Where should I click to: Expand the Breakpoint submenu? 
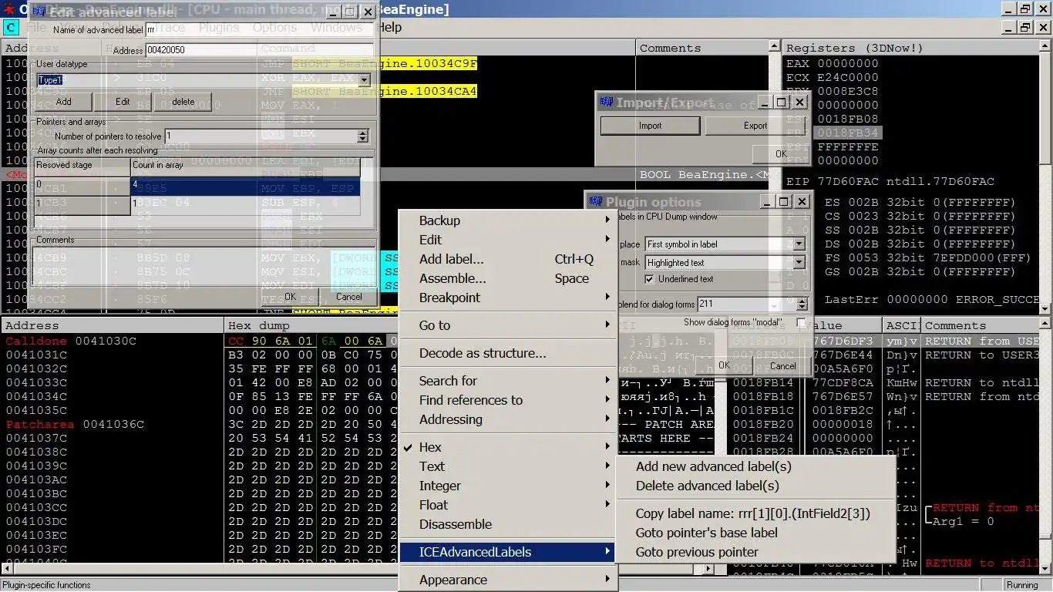click(509, 298)
